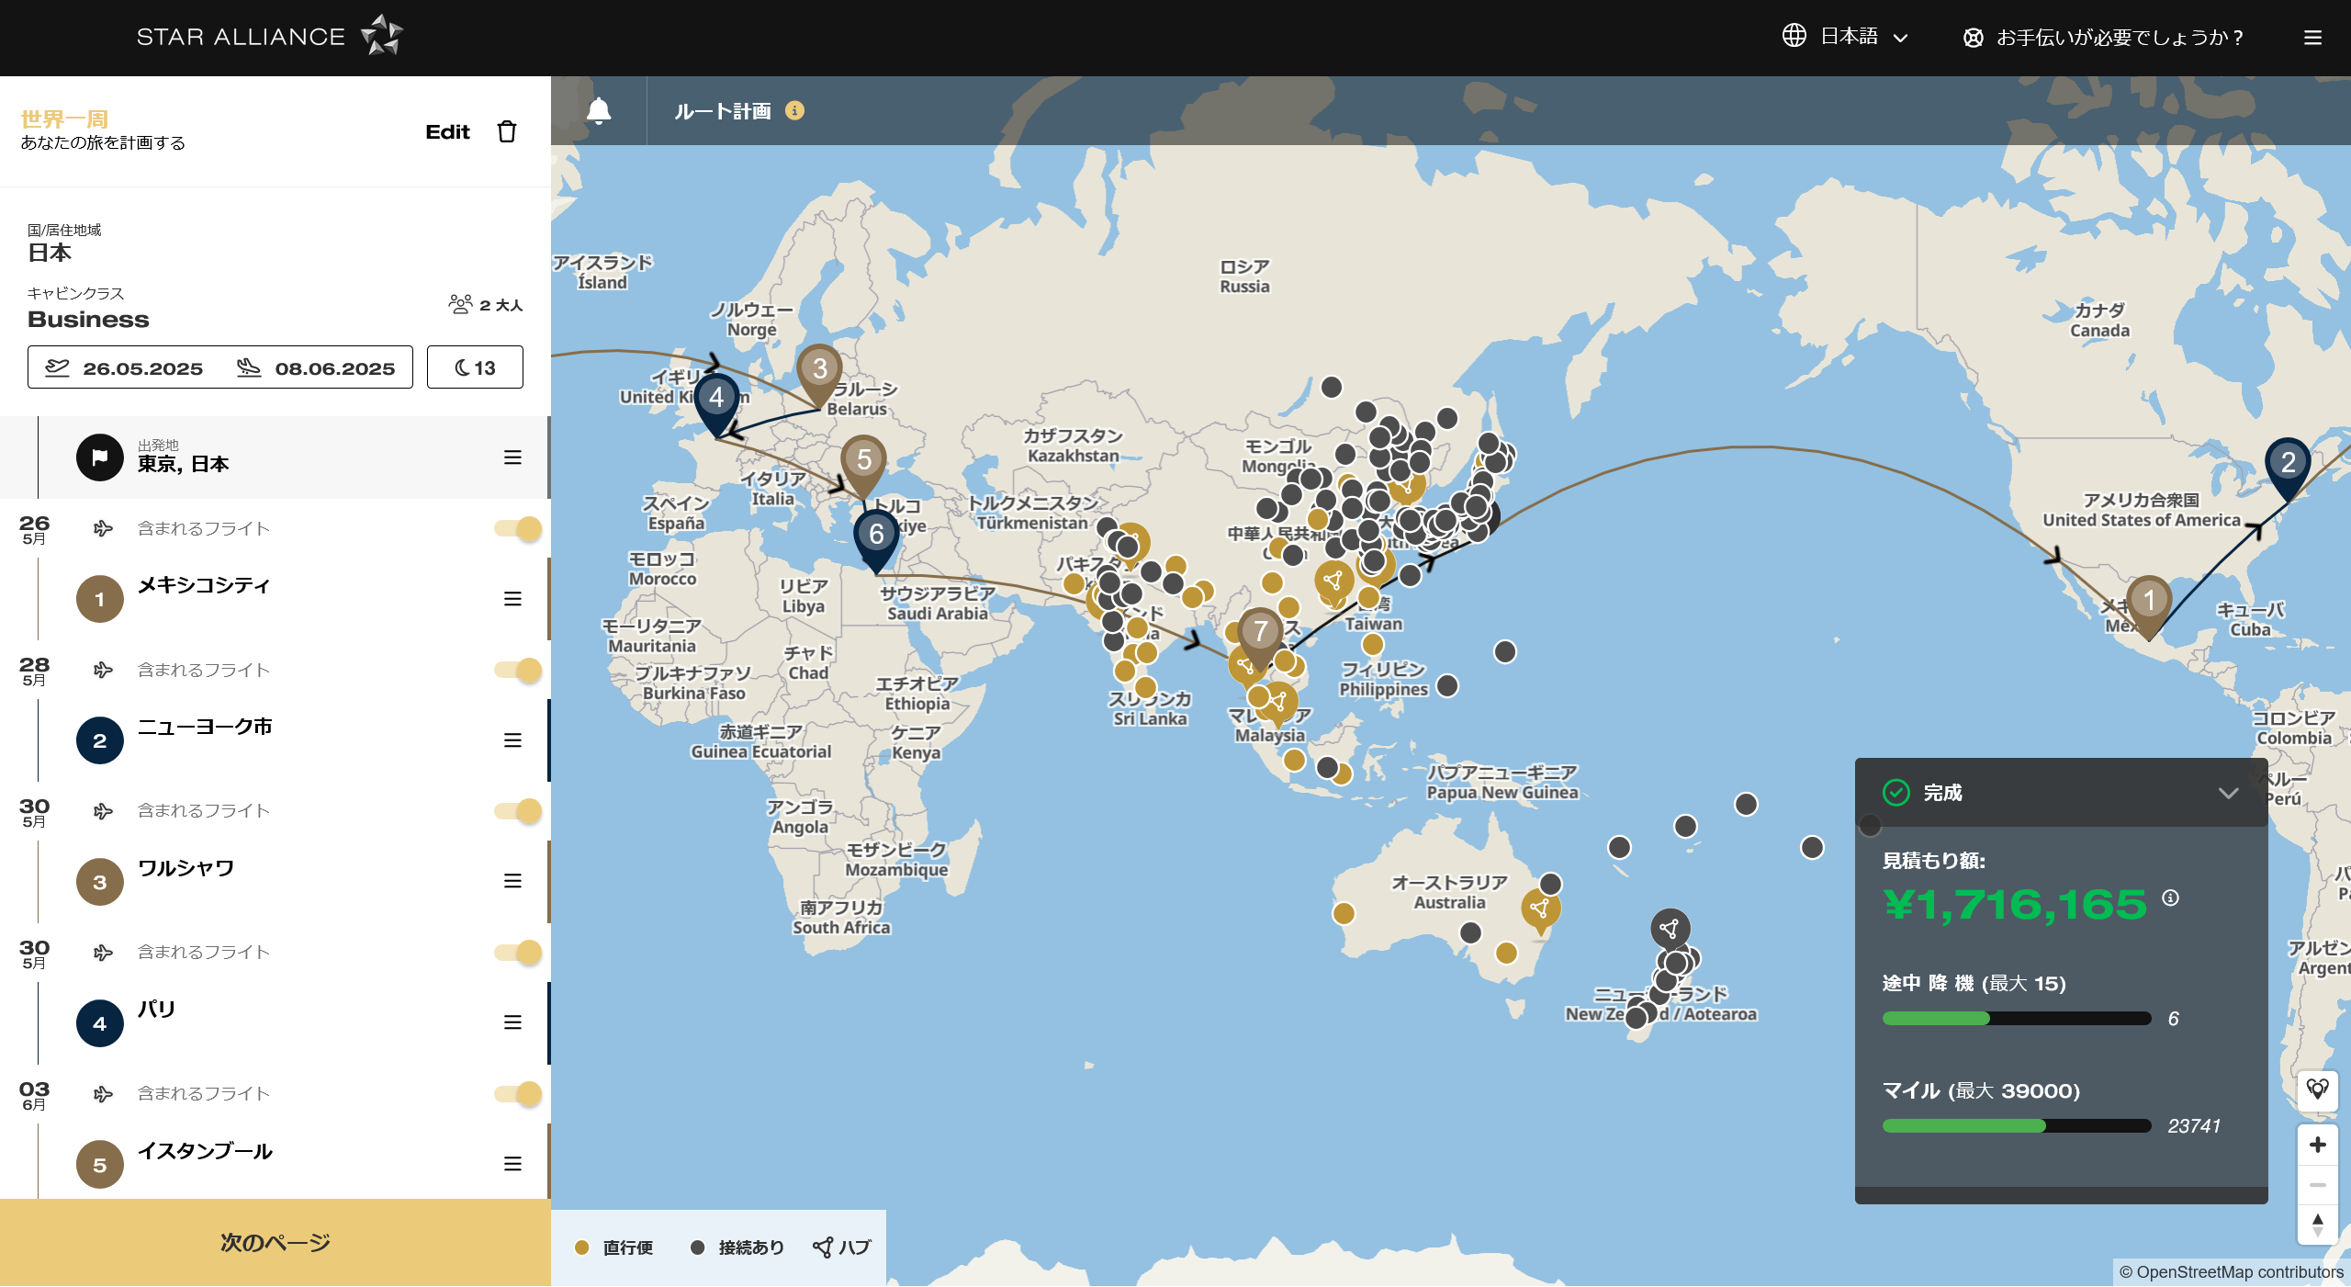
Task: Open the notification bell
Action: [599, 111]
